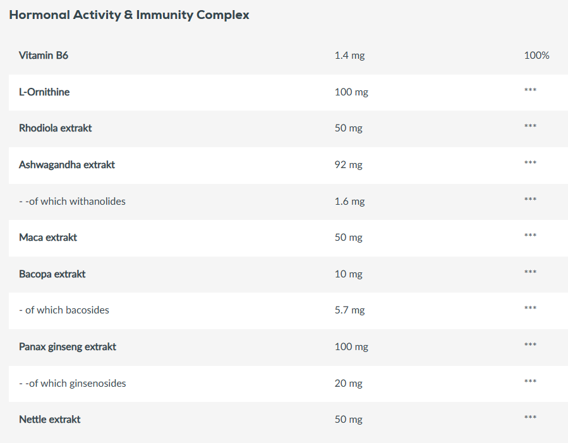
Task: Click the asterisks in the L-Ornithine row
Action: [530, 91]
